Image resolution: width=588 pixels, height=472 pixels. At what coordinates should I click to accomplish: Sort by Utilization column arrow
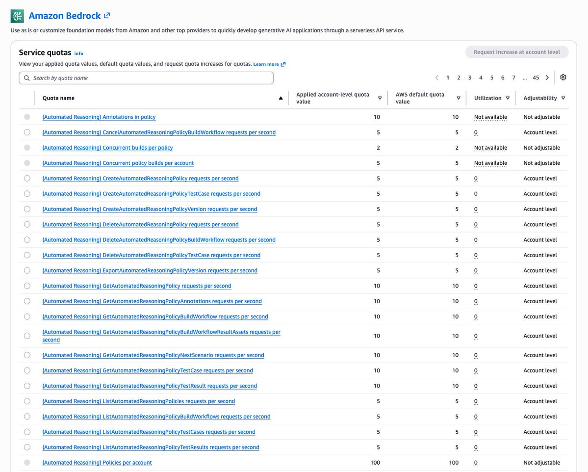click(x=508, y=98)
